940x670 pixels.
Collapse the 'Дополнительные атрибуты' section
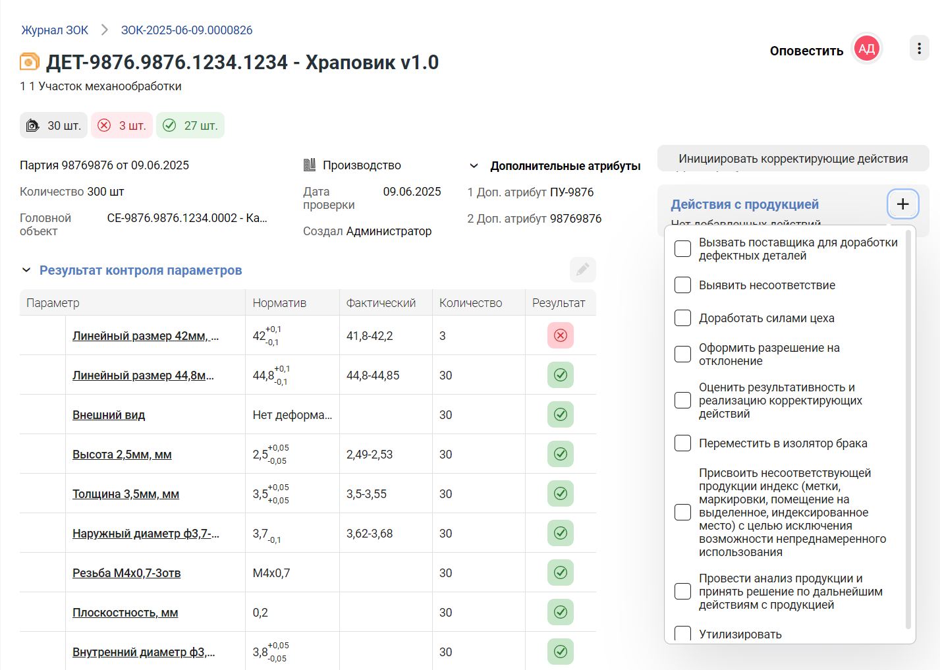click(474, 166)
